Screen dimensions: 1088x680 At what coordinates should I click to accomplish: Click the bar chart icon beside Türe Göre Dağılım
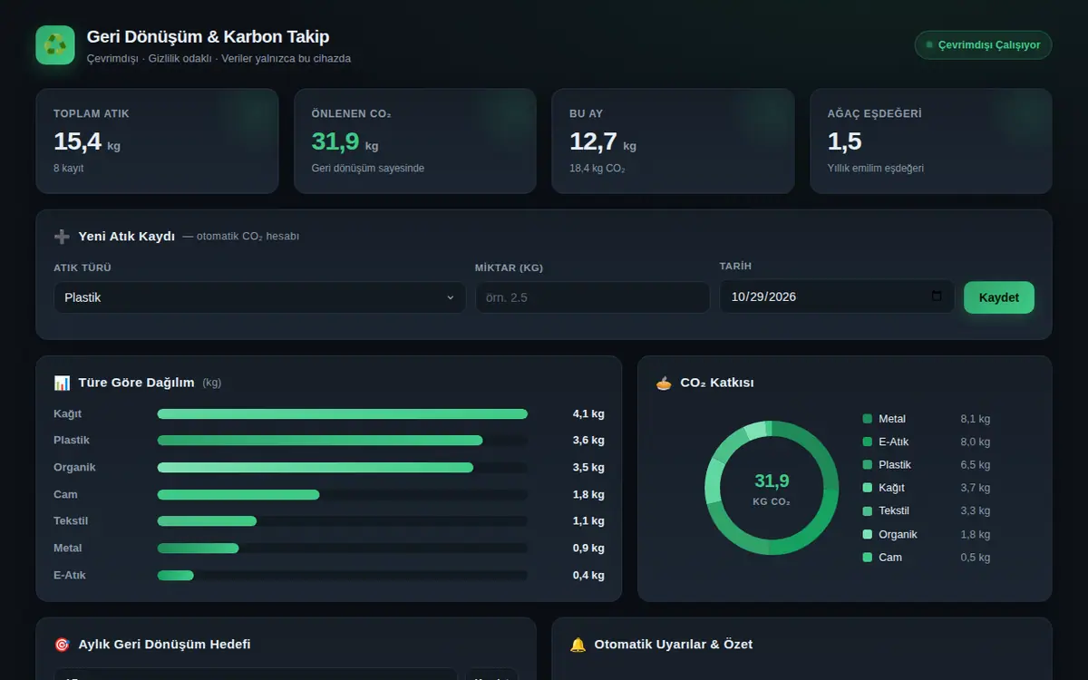pos(62,383)
